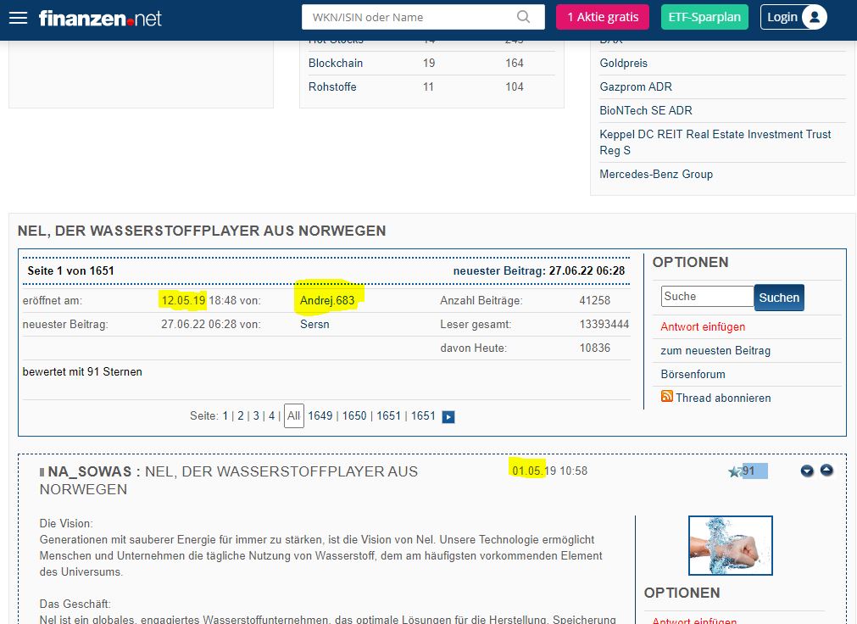
Task: Jump to zum neuesten Beitrag
Action: point(715,350)
